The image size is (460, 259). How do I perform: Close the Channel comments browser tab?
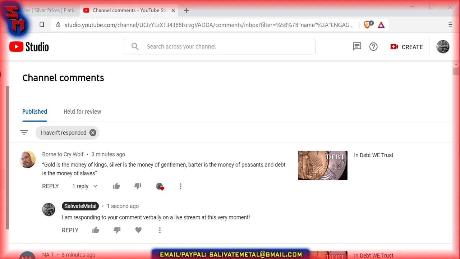click(x=173, y=10)
